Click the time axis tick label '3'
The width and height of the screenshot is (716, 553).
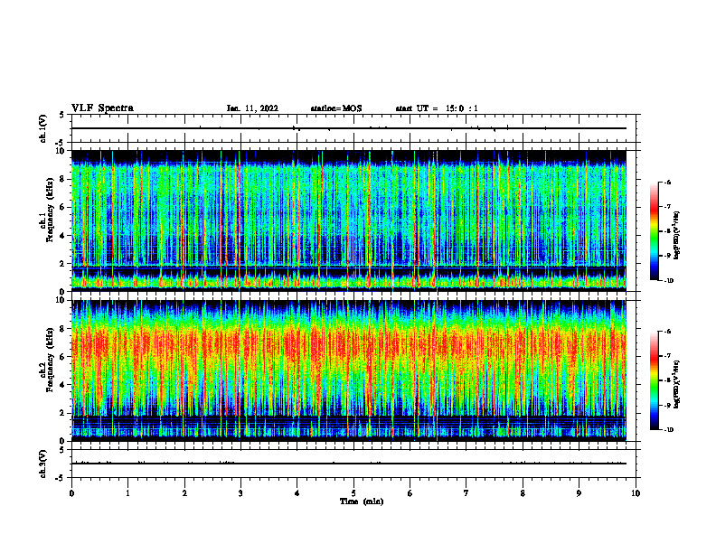tap(240, 493)
